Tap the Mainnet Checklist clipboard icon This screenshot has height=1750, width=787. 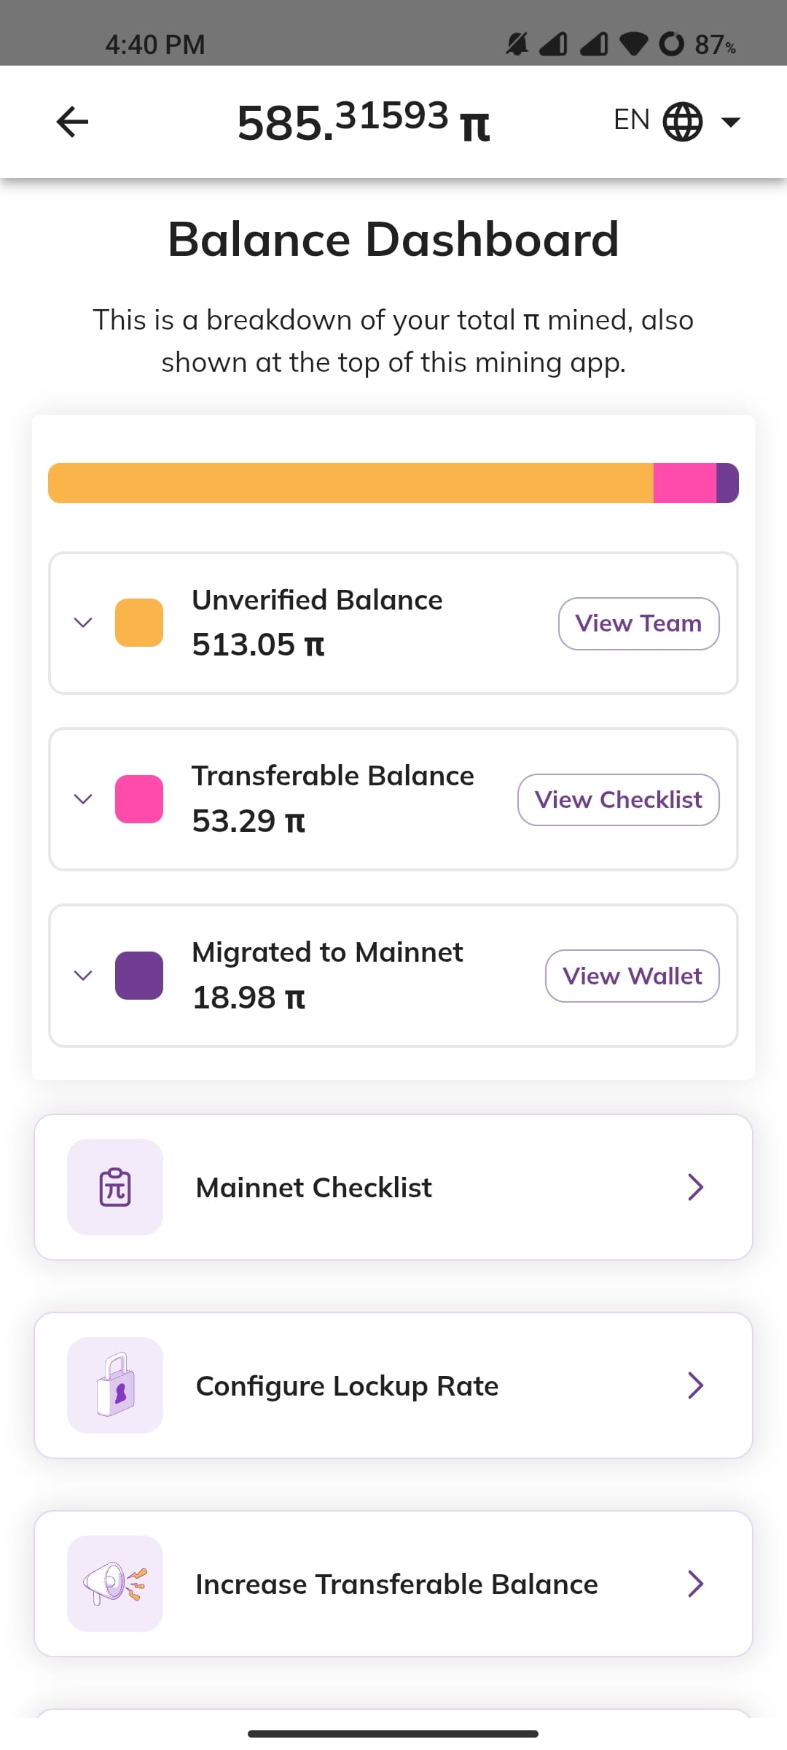pyautogui.click(x=115, y=1187)
